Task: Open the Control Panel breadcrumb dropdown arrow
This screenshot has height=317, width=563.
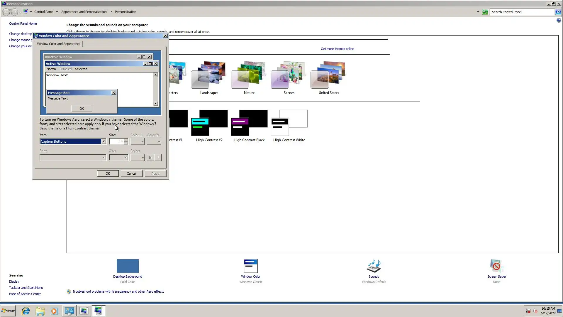Action: pyautogui.click(x=57, y=12)
